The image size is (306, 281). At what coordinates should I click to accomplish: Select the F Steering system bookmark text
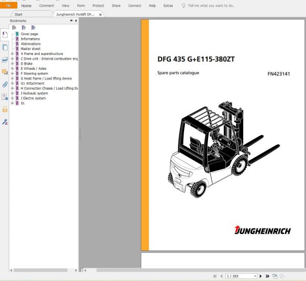tap(34, 73)
